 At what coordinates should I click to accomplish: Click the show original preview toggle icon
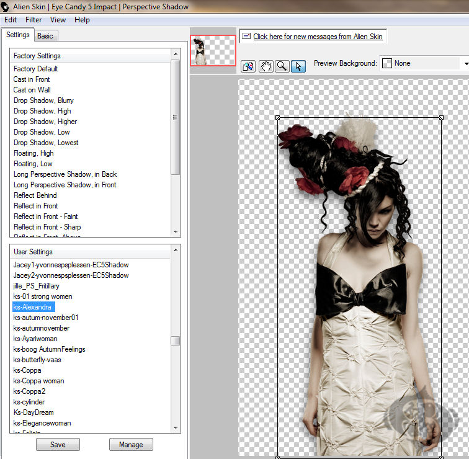pos(248,66)
